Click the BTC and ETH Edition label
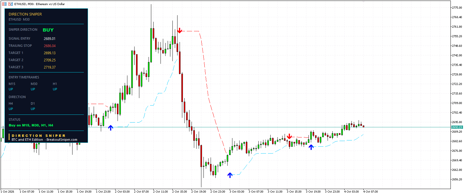Viewport: 466px width, 195px height. [x=27, y=140]
